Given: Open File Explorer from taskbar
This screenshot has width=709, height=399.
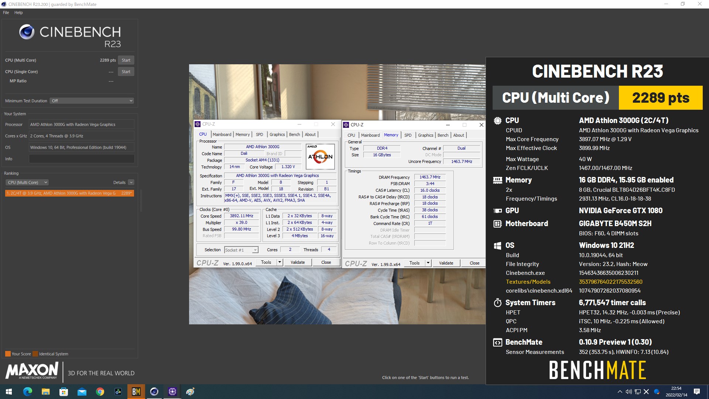Looking at the screenshot, I should (45, 392).
